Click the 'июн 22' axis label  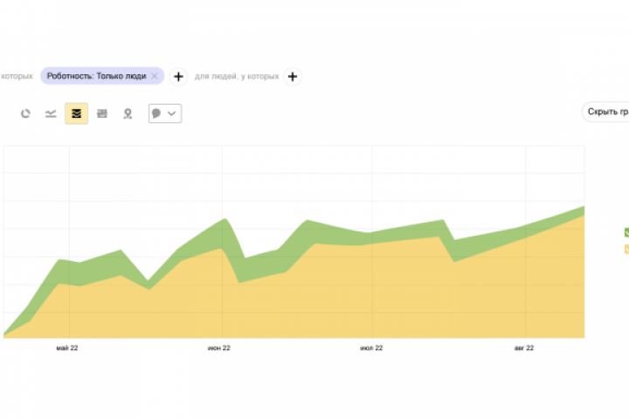click(x=219, y=348)
